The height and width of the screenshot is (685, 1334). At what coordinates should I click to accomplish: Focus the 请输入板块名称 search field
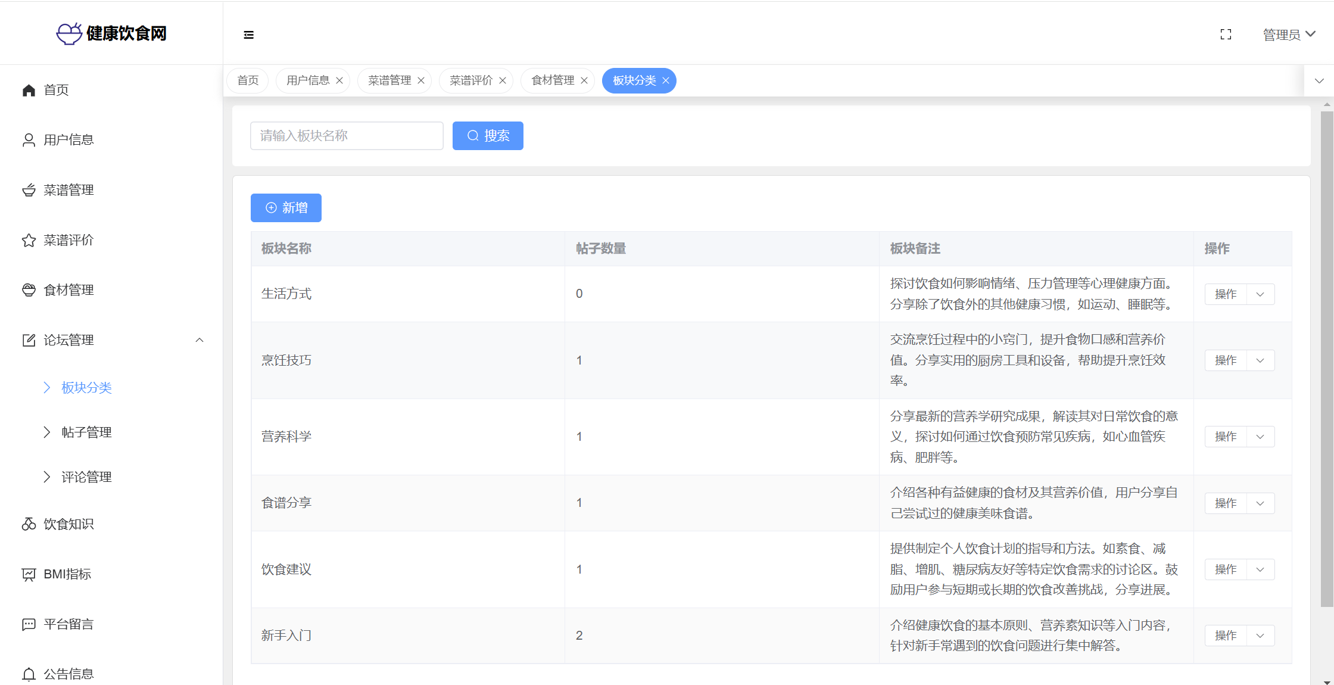[347, 136]
